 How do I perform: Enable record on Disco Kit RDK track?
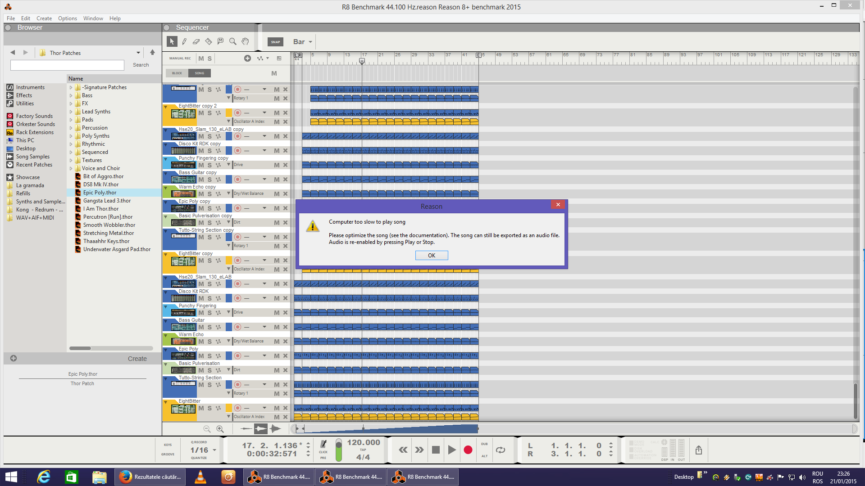tap(237, 298)
